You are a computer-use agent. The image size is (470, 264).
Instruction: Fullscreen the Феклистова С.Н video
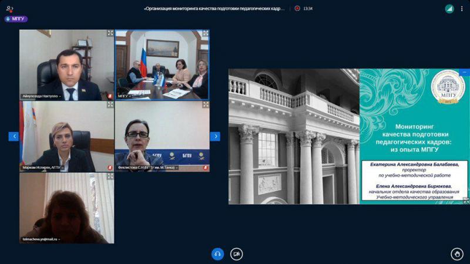(x=205, y=104)
